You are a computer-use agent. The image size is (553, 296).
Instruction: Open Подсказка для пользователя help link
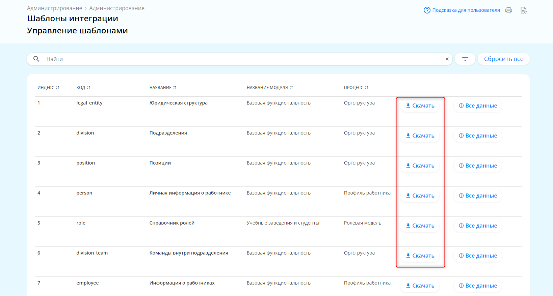point(462,10)
